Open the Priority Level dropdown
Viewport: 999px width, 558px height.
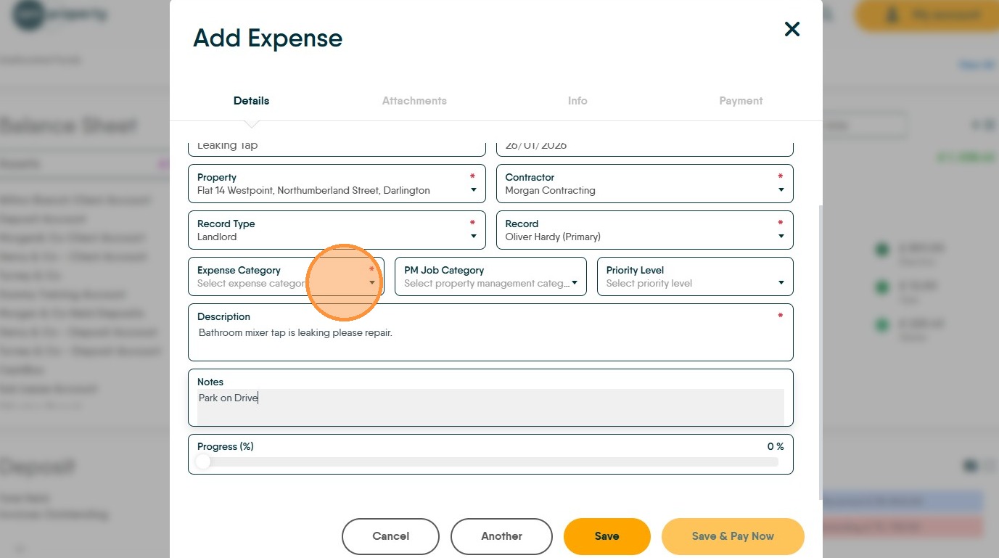[x=781, y=283]
